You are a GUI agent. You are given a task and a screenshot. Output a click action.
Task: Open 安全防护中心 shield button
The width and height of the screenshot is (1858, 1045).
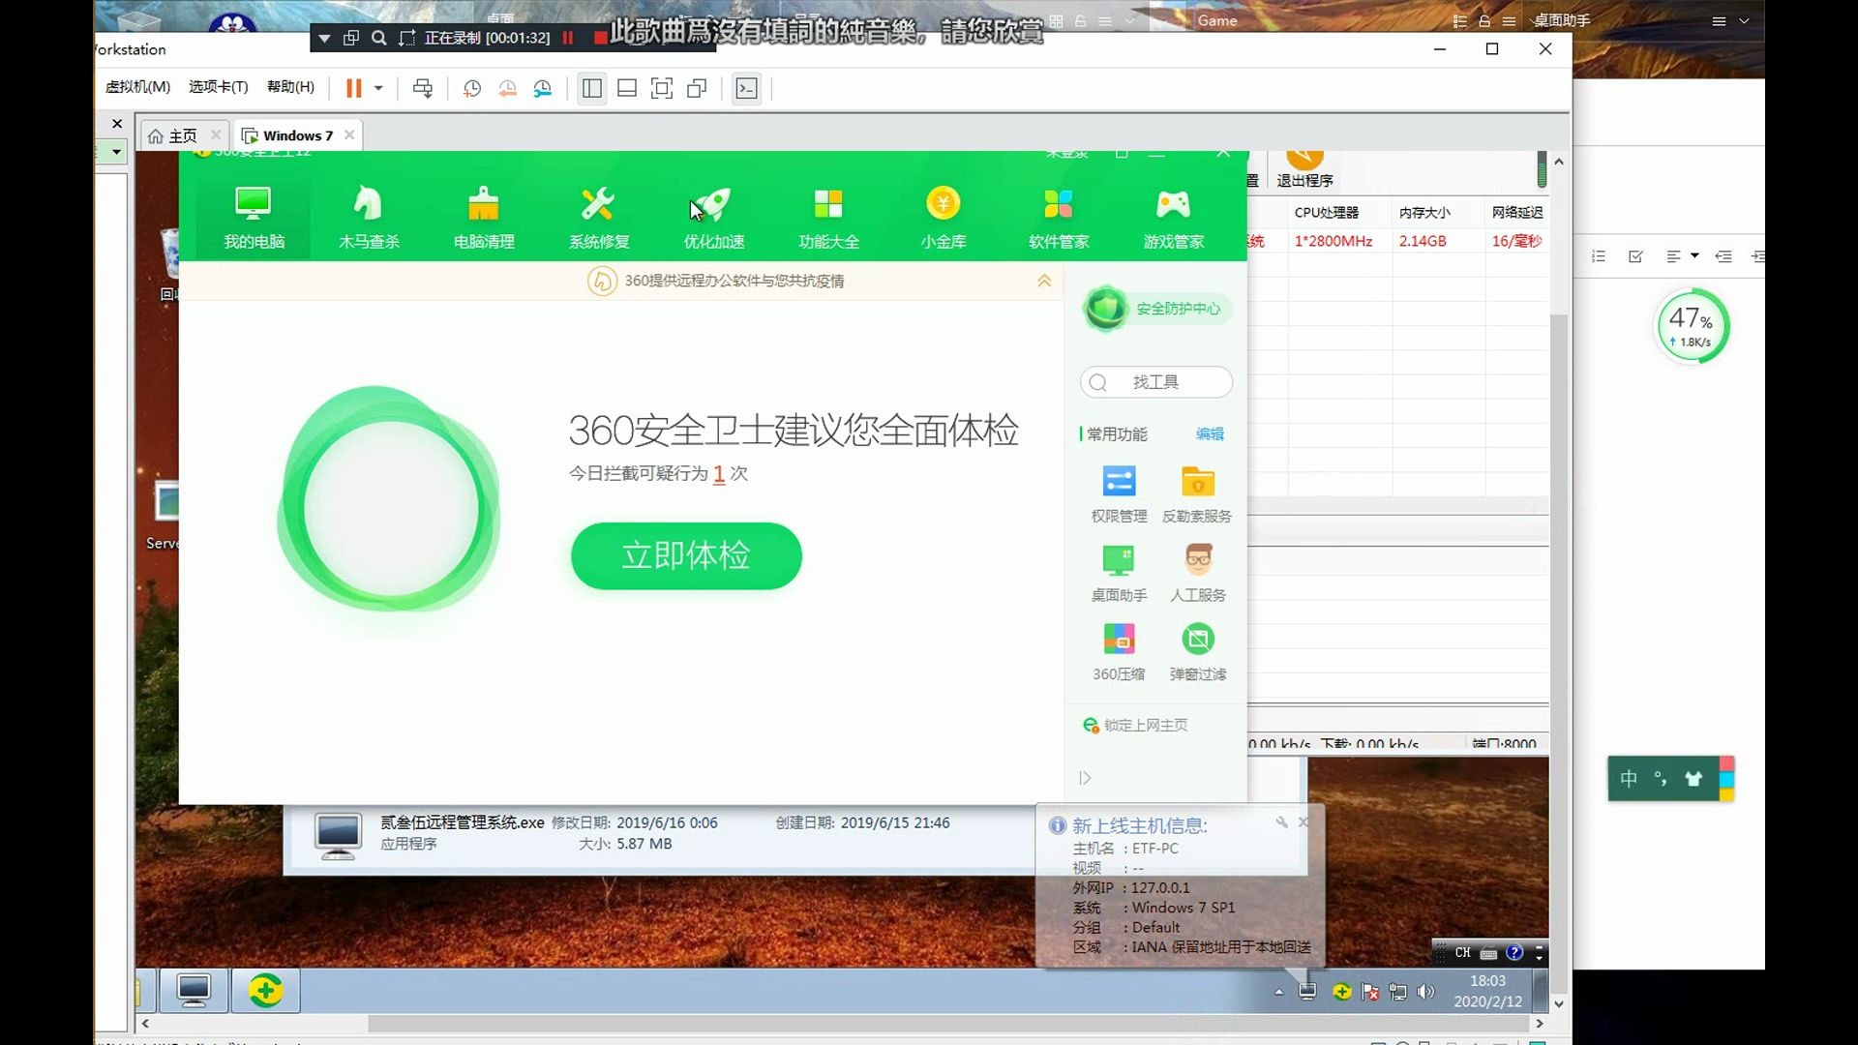pos(1155,309)
